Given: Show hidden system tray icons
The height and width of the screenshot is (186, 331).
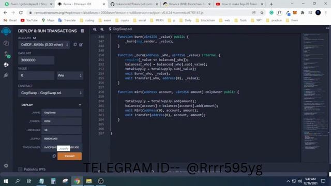Looking at the screenshot, I should coord(288,181).
